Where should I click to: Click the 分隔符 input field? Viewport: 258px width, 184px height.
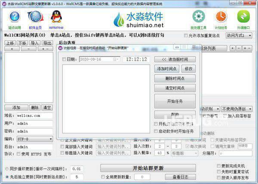click(x=236, y=153)
